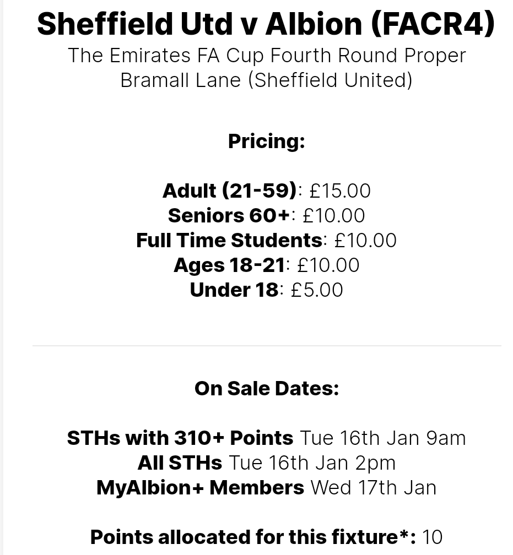Image resolution: width=513 pixels, height=555 pixels.
Task: Select the All STHs label
Action: [x=180, y=463]
